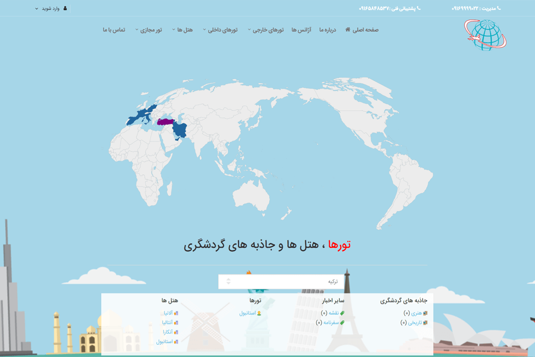Click the attraction icon beside هنری

point(425,313)
